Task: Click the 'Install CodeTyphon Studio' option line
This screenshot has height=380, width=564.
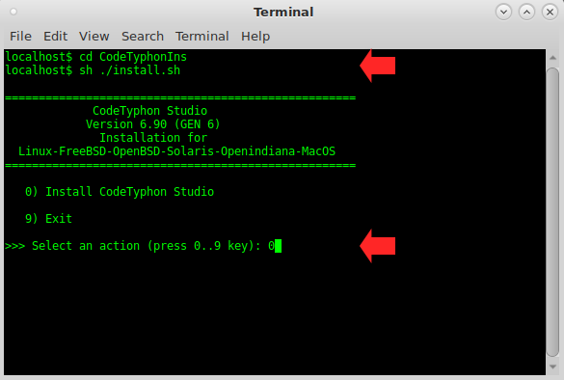Action: click(x=120, y=192)
